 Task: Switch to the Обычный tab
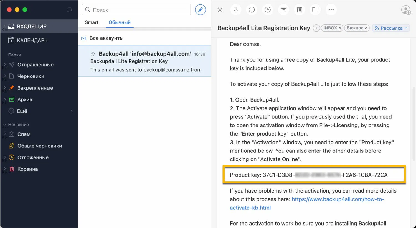point(119,22)
